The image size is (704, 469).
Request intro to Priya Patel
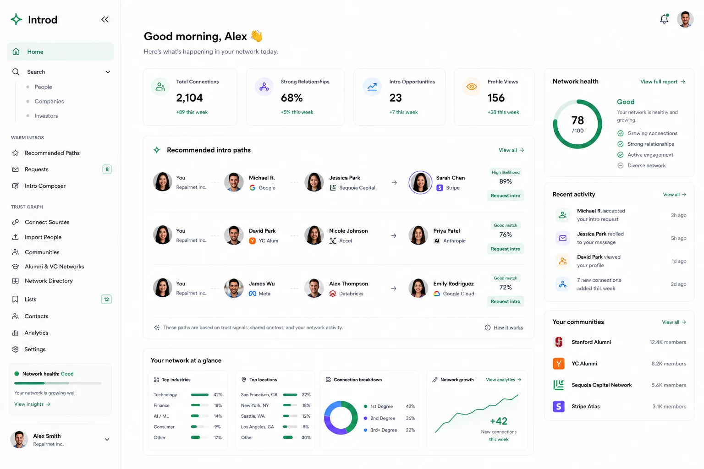point(506,249)
